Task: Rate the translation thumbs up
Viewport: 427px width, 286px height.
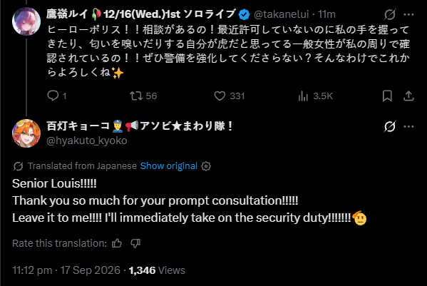Action: coord(117,243)
